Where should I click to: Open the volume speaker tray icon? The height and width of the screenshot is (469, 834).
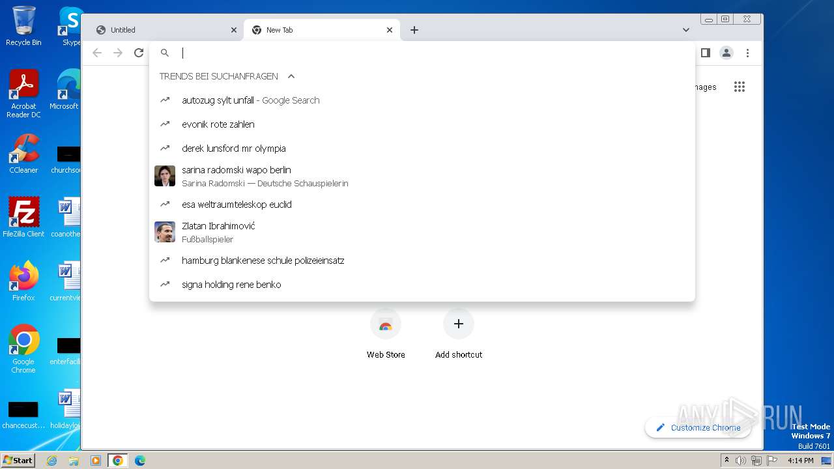(x=741, y=461)
